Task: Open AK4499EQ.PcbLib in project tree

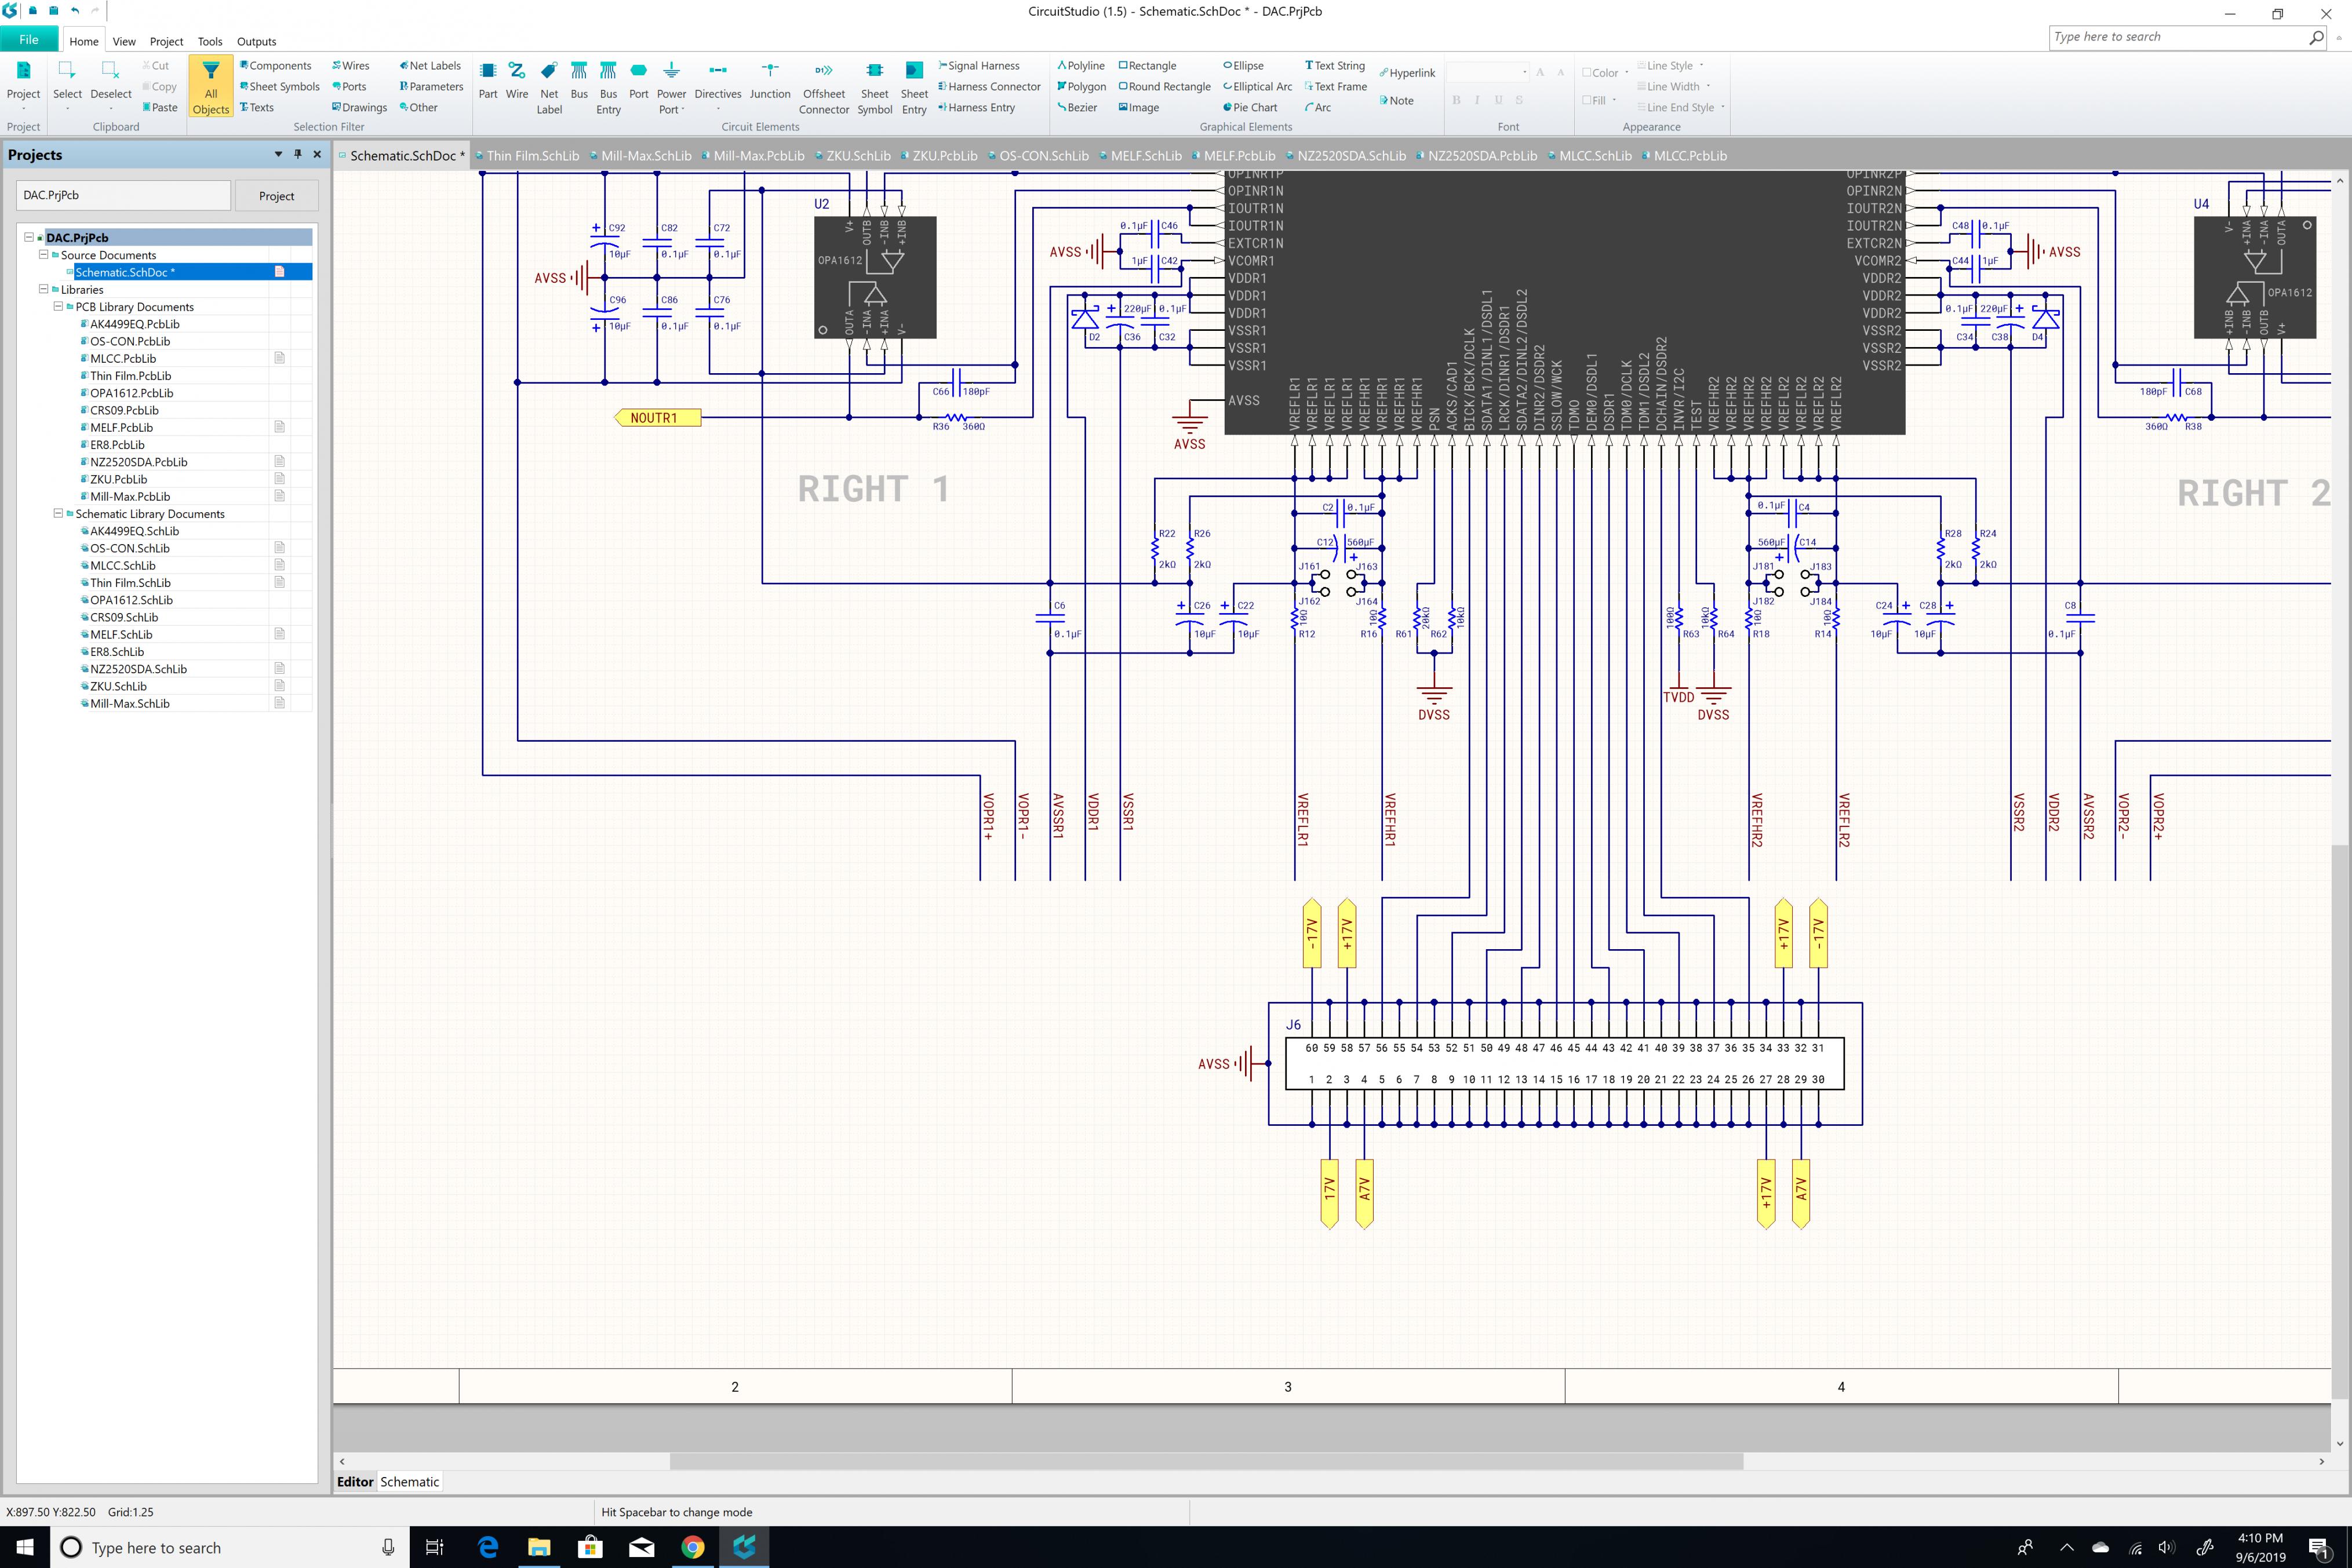Action: pos(135,324)
